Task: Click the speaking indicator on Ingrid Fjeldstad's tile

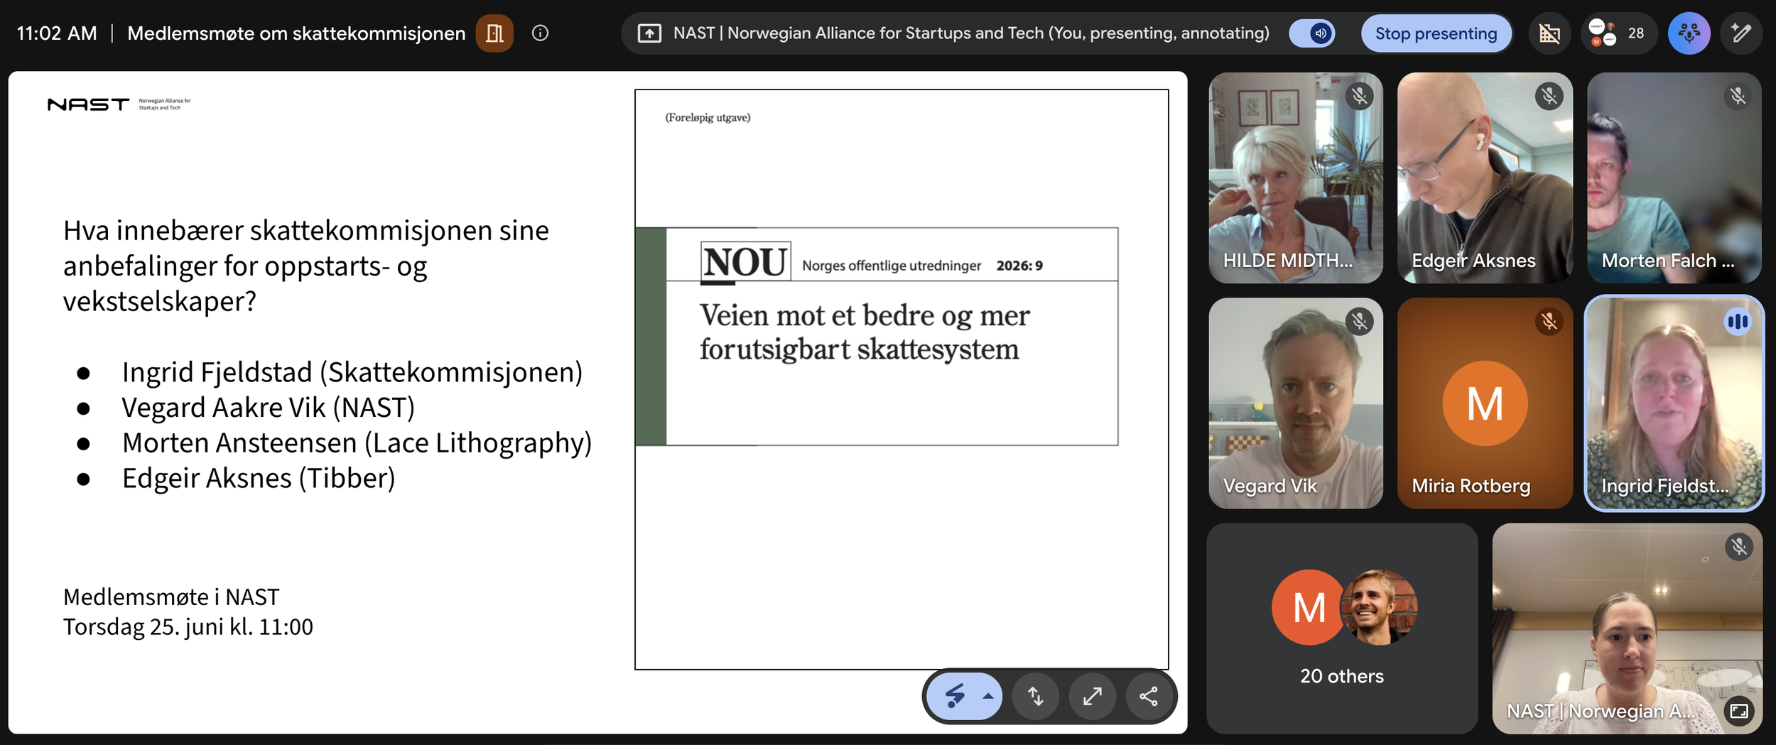Action: [x=1738, y=322]
